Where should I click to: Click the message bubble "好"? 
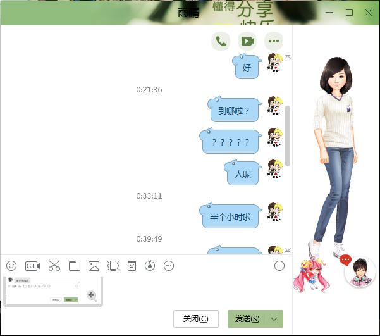(247, 67)
